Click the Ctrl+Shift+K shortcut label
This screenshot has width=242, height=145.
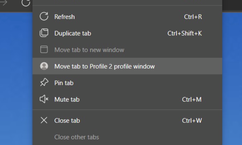[185, 33]
